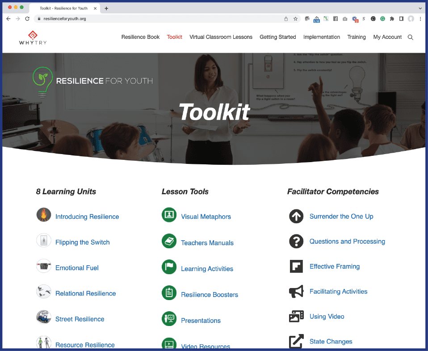Click the Learning Activities flag icon
The height and width of the screenshot is (351, 428).
point(169,267)
